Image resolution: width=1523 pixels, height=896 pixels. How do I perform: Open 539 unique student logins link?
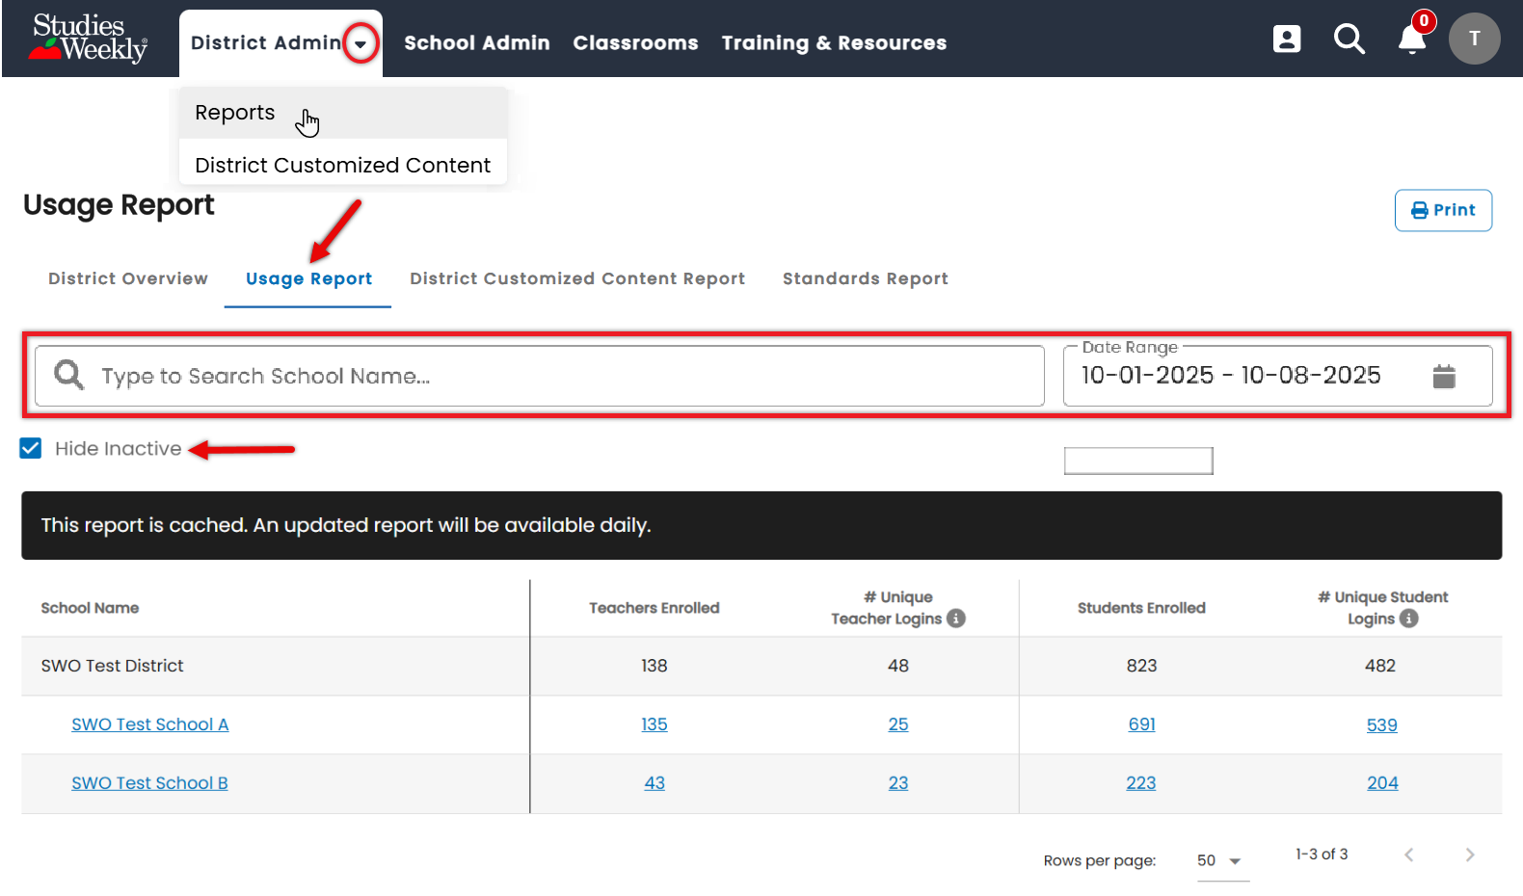[1382, 725]
